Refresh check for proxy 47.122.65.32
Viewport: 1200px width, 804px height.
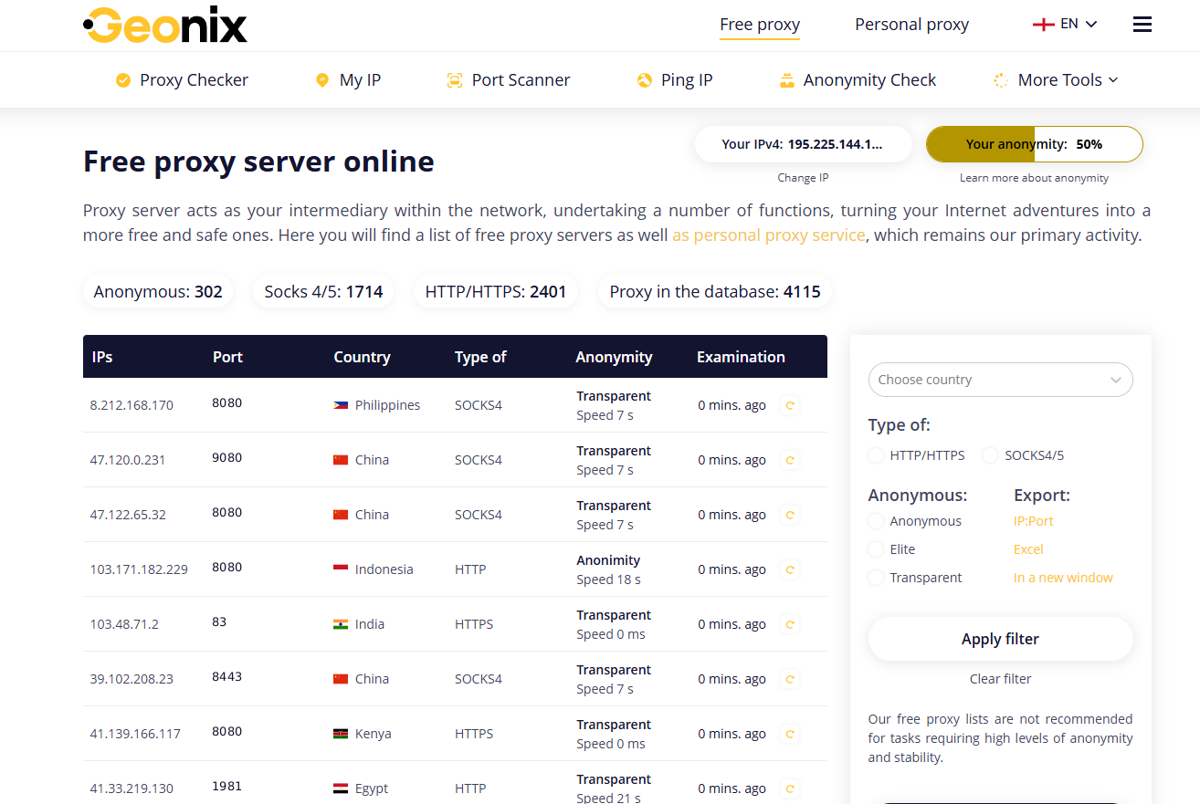pyautogui.click(x=790, y=515)
